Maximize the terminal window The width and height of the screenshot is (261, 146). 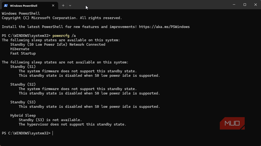[245, 5]
